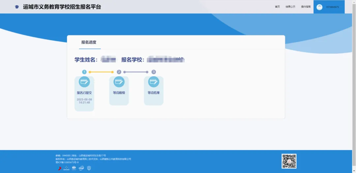Click the step 2 progress marker
The height and width of the screenshot is (173, 356).
point(119,72)
